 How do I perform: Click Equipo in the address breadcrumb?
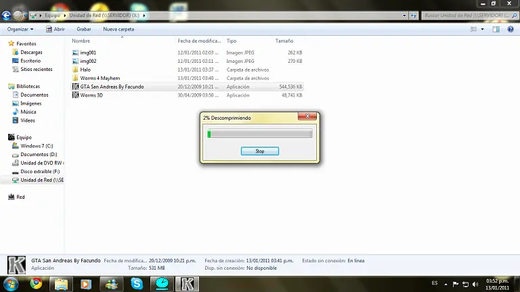click(52, 16)
